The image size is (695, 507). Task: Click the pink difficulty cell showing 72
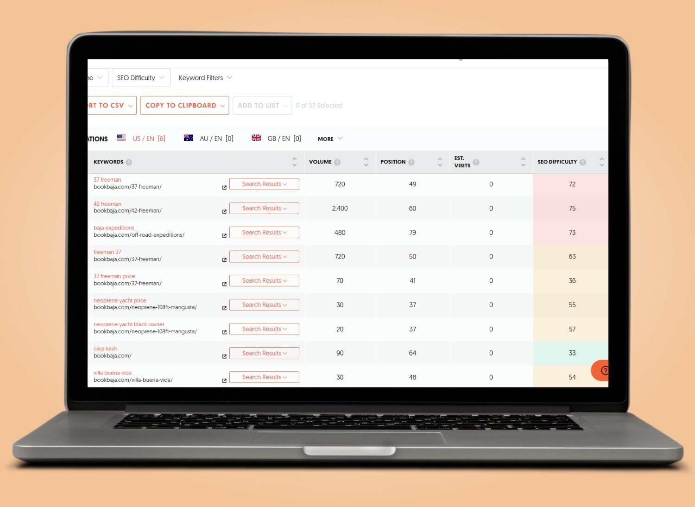(x=572, y=184)
